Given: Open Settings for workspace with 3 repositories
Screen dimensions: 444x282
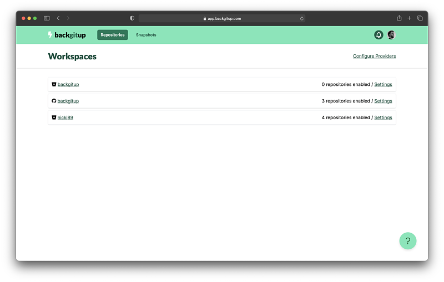Looking at the screenshot, I should (383, 101).
